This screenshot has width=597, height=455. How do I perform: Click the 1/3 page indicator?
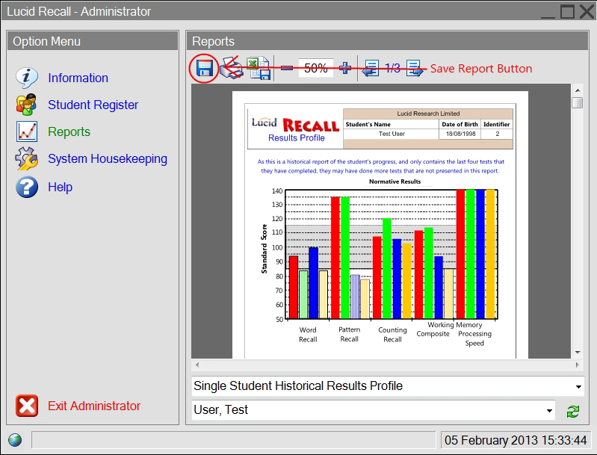click(x=392, y=68)
